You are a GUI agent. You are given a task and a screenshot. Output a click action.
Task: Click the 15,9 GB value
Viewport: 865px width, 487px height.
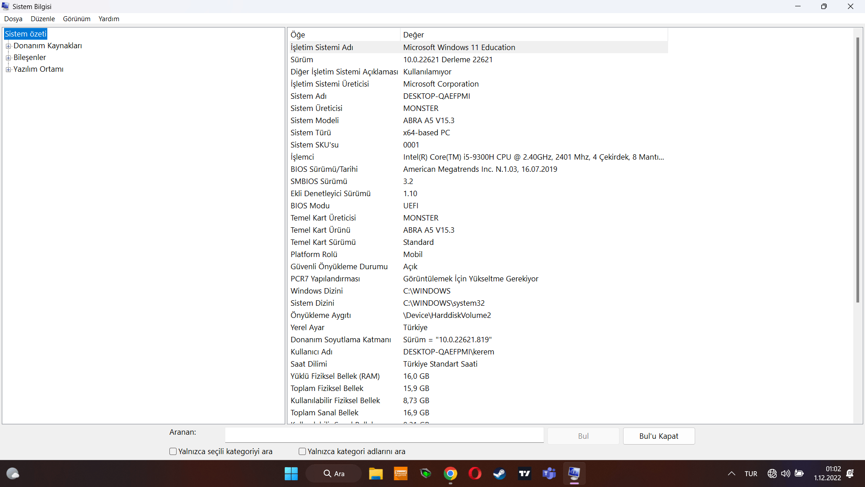[x=416, y=388]
